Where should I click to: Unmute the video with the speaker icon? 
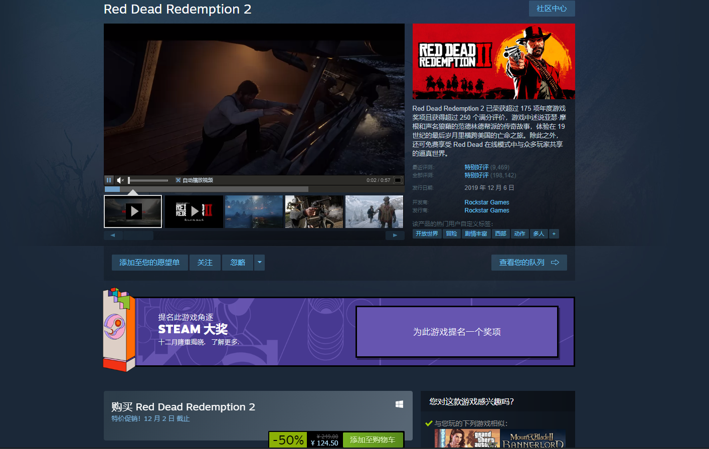120,180
